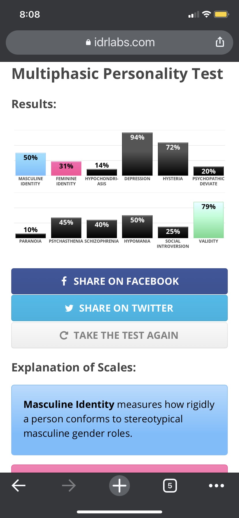239x518 pixels.
Task: Tap the share icon in address bar
Action: (220, 42)
